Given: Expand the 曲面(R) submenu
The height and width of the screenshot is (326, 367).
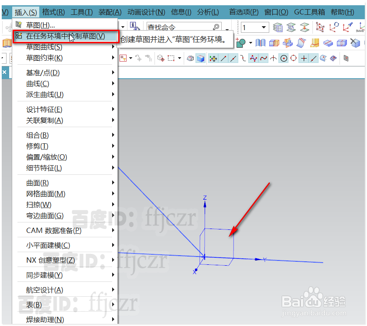Looking at the screenshot, I should pyautogui.click(x=65, y=183).
